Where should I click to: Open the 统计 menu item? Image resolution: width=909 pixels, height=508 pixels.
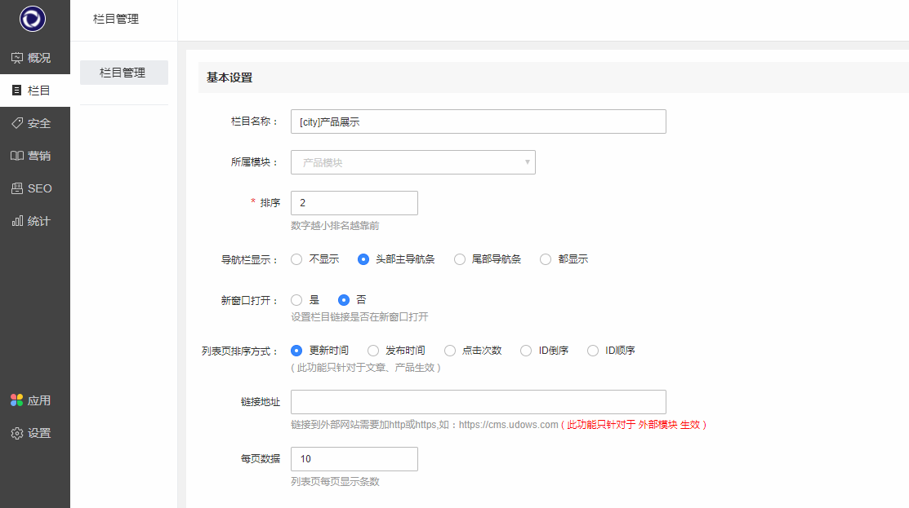35,221
